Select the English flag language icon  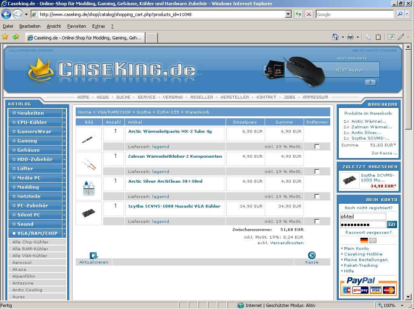pos(373,240)
